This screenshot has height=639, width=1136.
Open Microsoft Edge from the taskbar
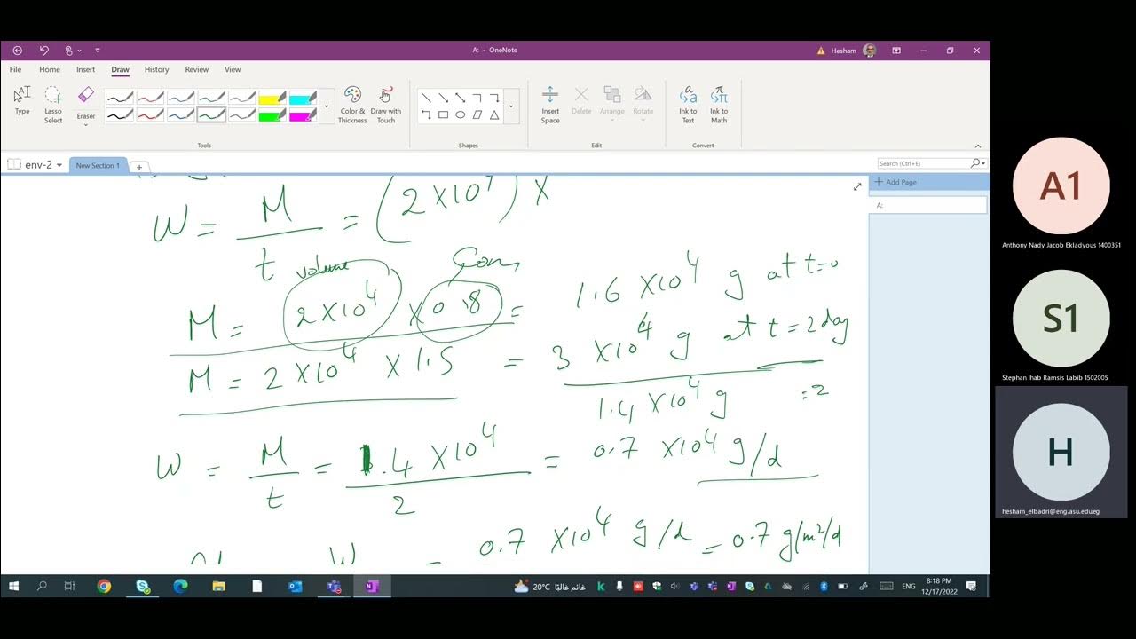pyautogui.click(x=181, y=586)
